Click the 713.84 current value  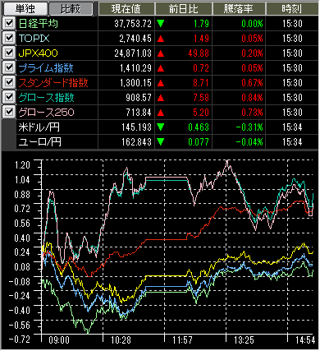coord(139,113)
